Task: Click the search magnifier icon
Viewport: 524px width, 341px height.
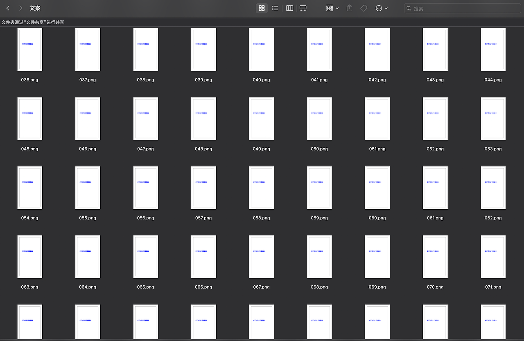Action: pyautogui.click(x=409, y=8)
